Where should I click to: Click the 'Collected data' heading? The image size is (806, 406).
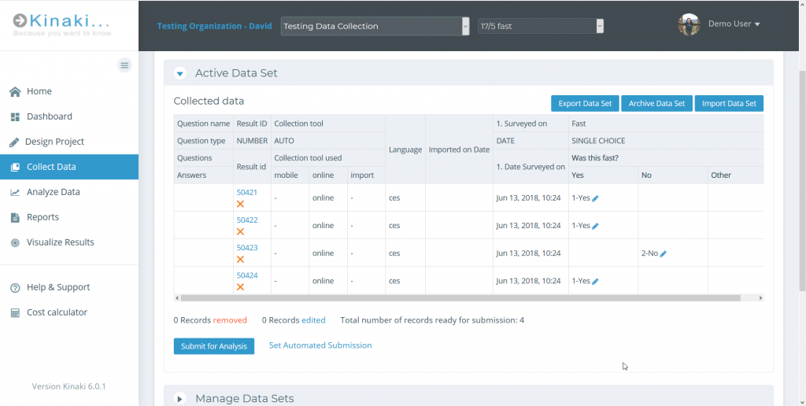pyautogui.click(x=209, y=101)
